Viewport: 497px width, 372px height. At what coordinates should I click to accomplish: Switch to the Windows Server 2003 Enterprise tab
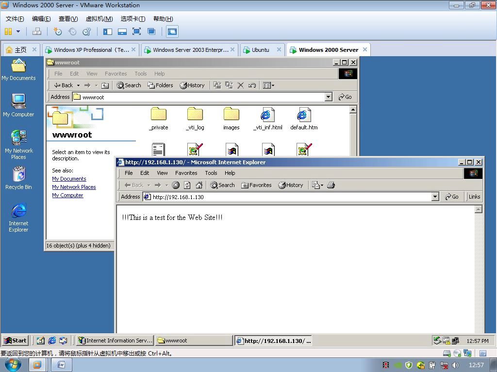pyautogui.click(x=190, y=50)
